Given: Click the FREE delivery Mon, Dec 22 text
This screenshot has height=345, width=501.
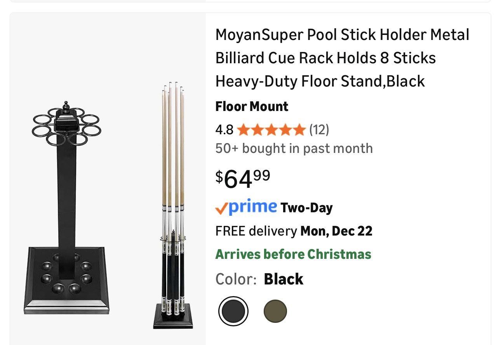Looking at the screenshot, I should tap(294, 231).
